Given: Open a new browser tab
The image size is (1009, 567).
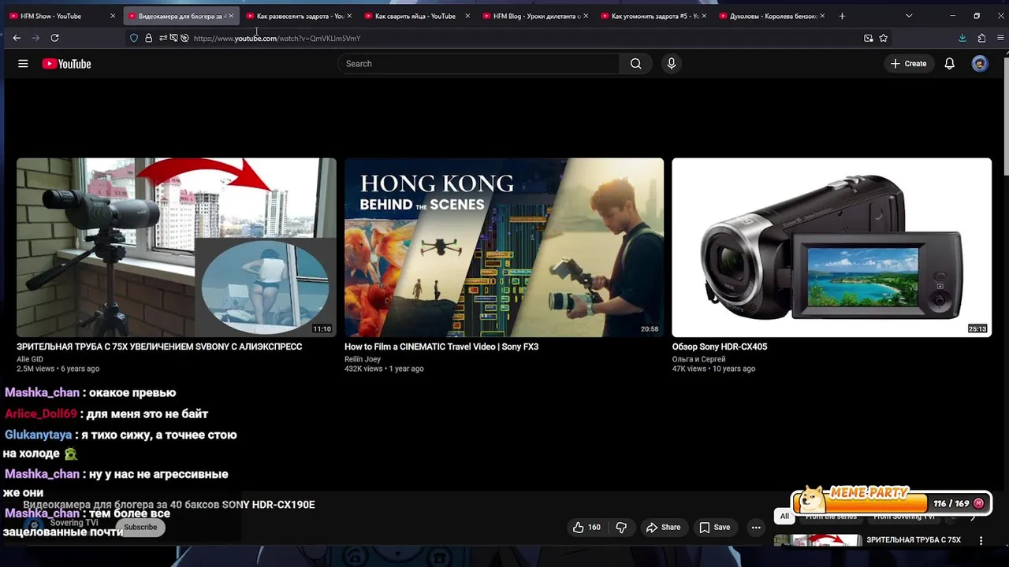Looking at the screenshot, I should coord(842,16).
